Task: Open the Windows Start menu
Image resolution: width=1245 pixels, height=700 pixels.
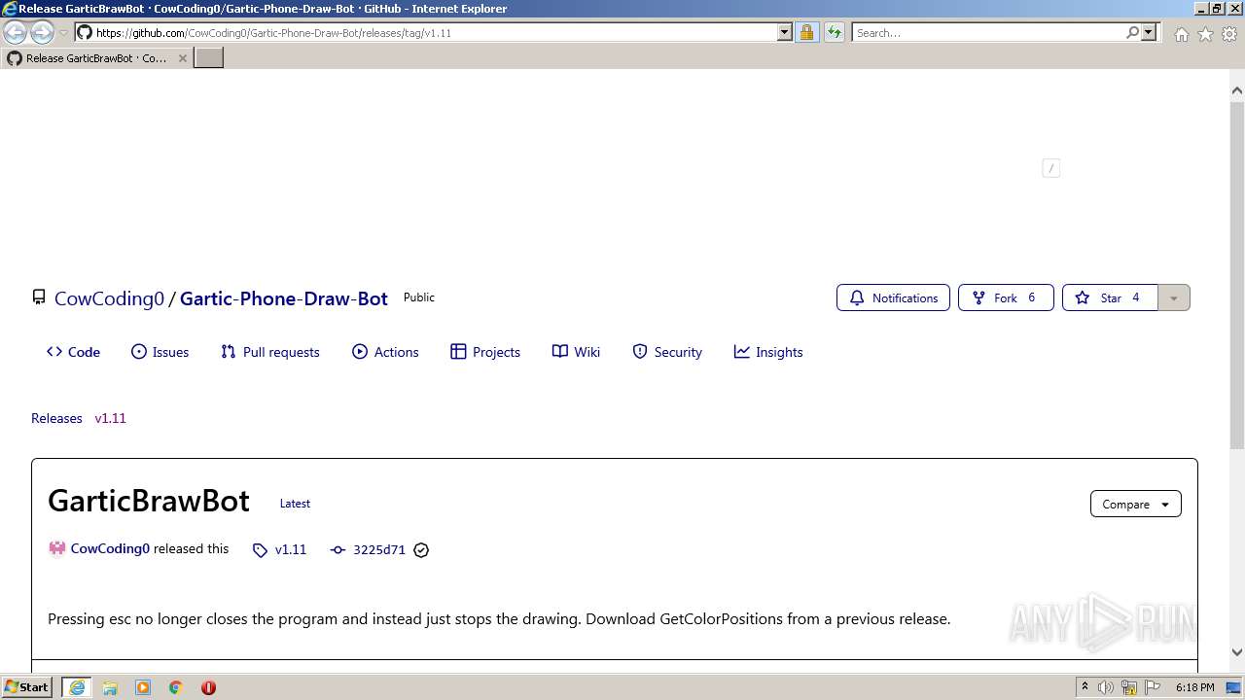Action: point(26,687)
